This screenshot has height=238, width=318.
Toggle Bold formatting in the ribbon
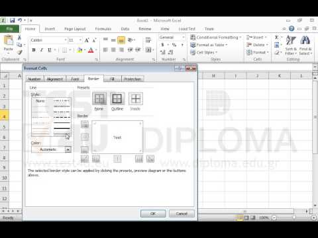[x=34, y=50]
